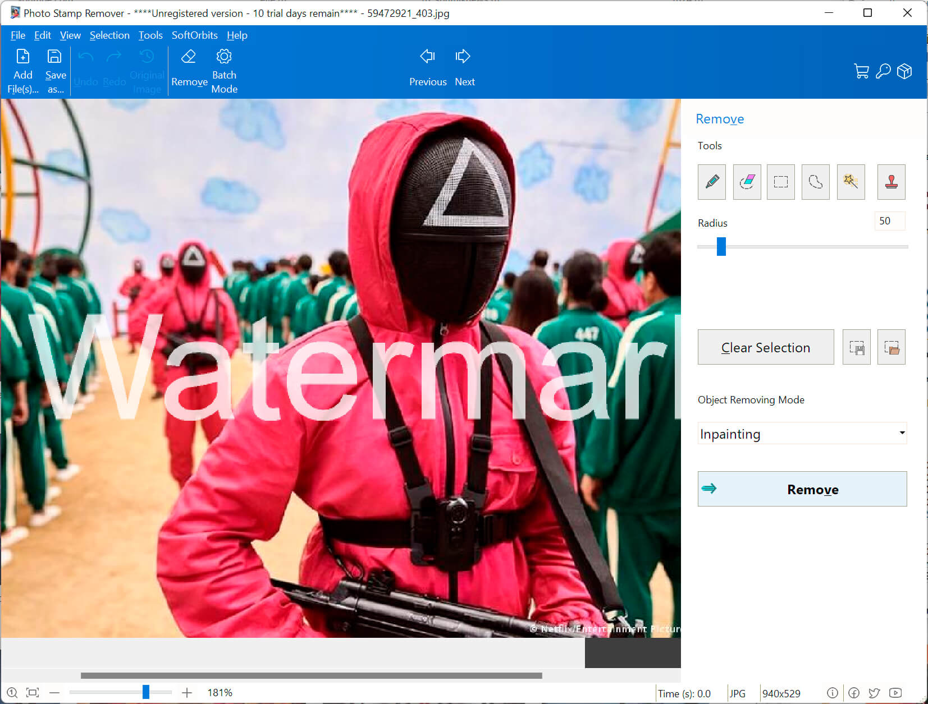
Task: Select the Marker pencil tool
Action: [x=712, y=182]
